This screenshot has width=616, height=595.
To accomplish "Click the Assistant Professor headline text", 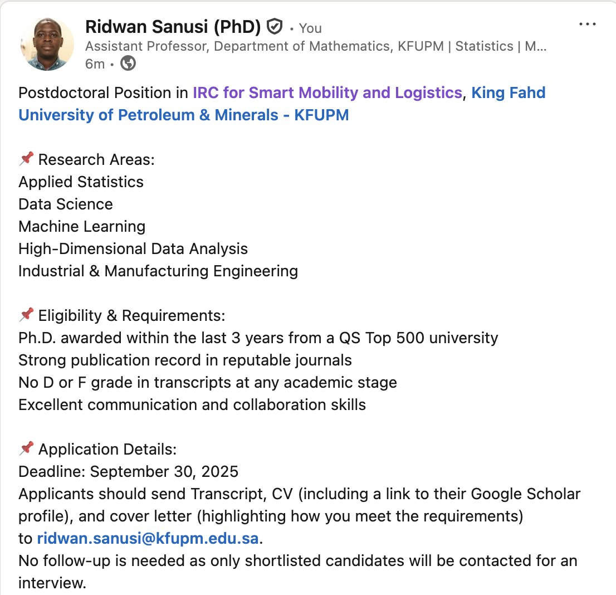I will [x=316, y=46].
